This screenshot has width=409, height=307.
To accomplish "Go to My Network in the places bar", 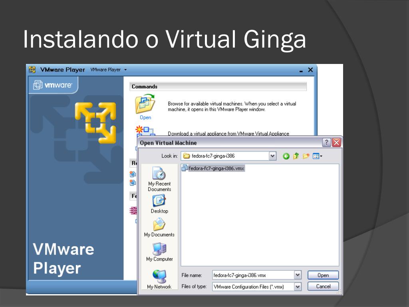I will (x=159, y=279).
